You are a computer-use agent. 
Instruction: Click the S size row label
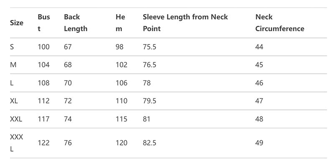pos(12,47)
